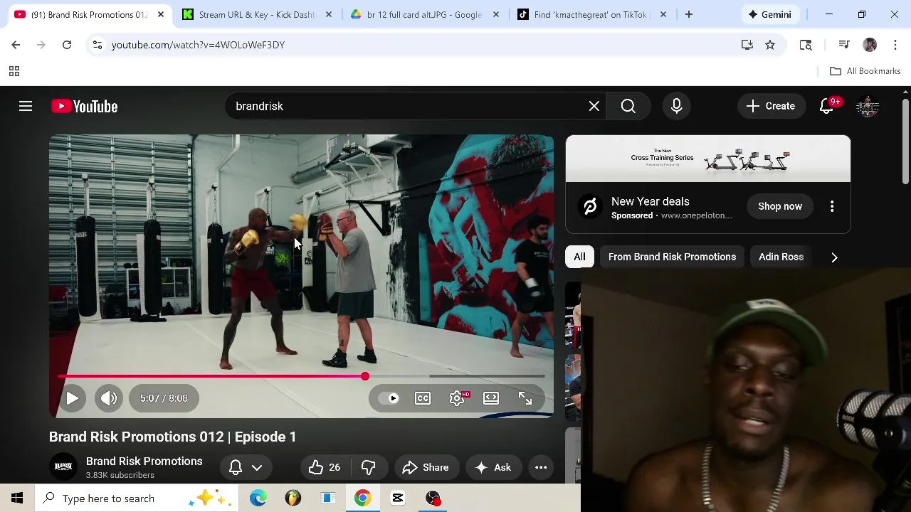The height and width of the screenshot is (512, 911).
Task: Select the All filter chip
Action: (x=580, y=257)
